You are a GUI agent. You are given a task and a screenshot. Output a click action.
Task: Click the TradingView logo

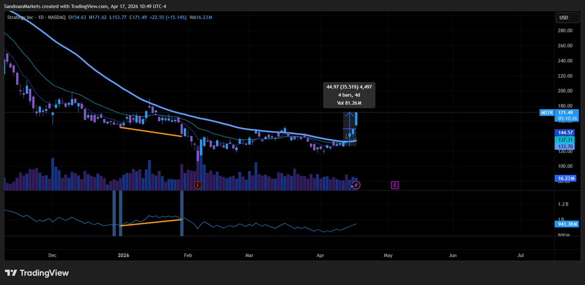point(37,273)
